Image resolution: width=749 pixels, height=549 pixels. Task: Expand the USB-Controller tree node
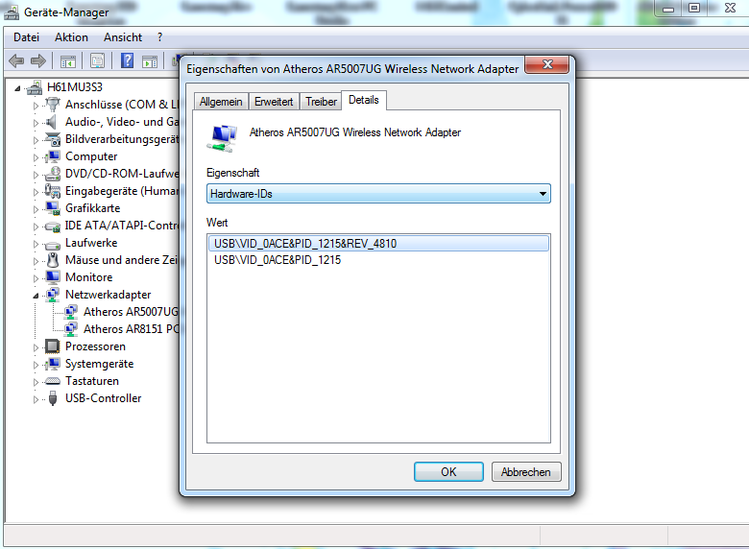coord(36,399)
